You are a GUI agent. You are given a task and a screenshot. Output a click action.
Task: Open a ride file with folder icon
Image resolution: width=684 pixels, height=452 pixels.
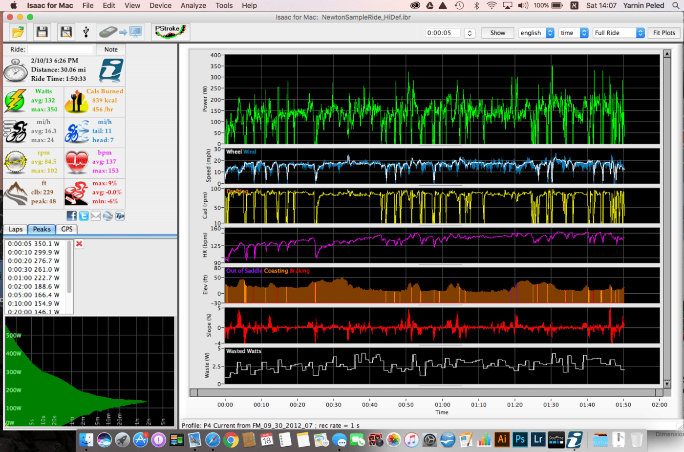pyautogui.click(x=18, y=33)
